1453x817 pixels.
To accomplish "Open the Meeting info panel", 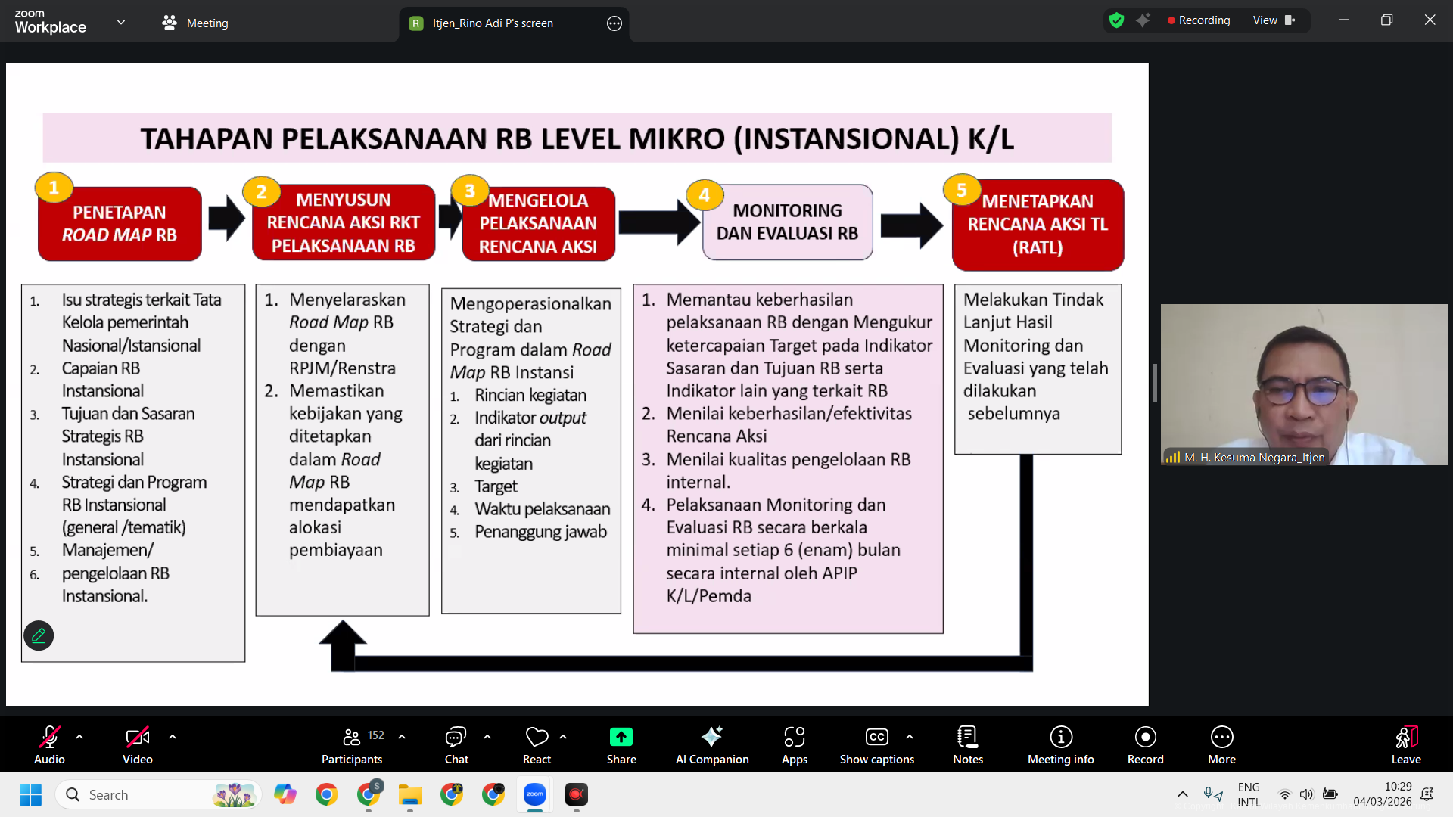I will [x=1060, y=745].
